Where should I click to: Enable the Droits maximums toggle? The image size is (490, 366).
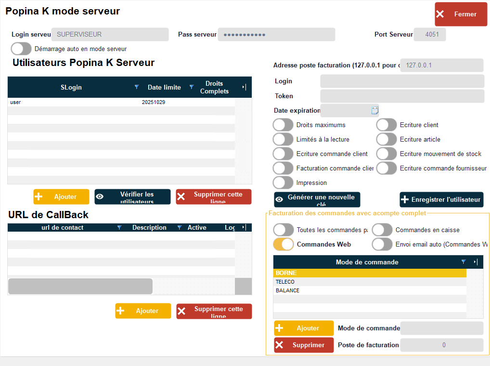click(283, 125)
